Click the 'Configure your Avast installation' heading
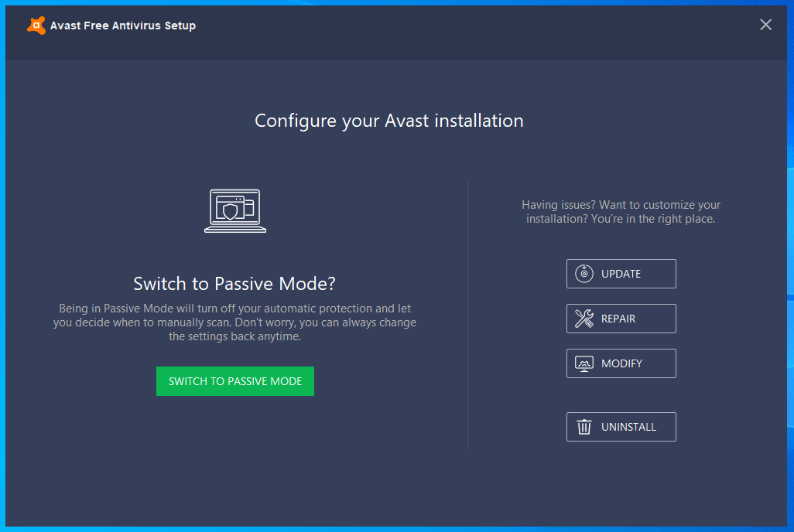 point(389,121)
